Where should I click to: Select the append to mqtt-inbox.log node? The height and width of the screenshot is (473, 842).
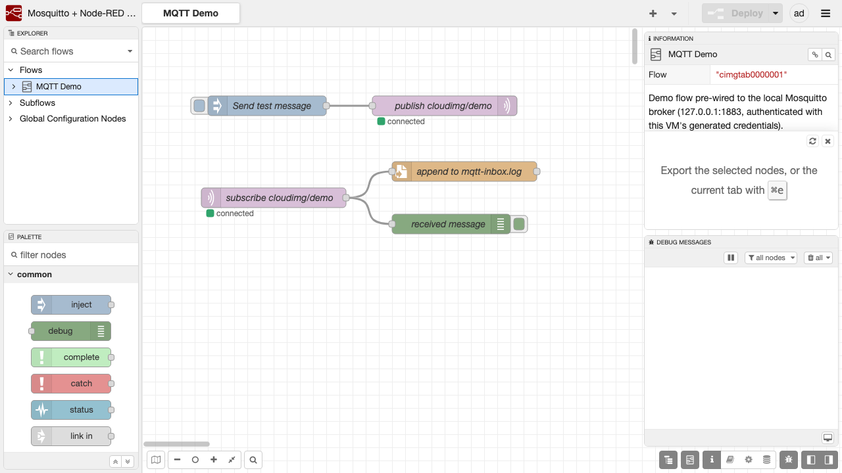pyautogui.click(x=464, y=171)
